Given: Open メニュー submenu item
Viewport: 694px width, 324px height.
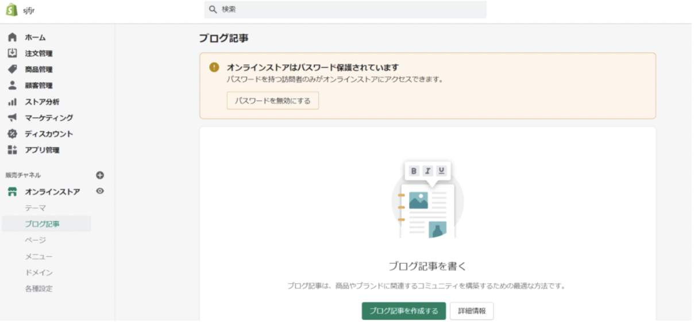Looking at the screenshot, I should [x=38, y=256].
